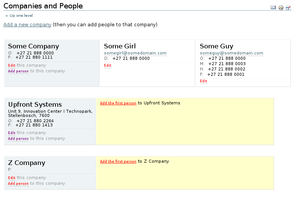The width and height of the screenshot is (295, 200).
Task: Go up one level
Action: [x=21, y=16]
